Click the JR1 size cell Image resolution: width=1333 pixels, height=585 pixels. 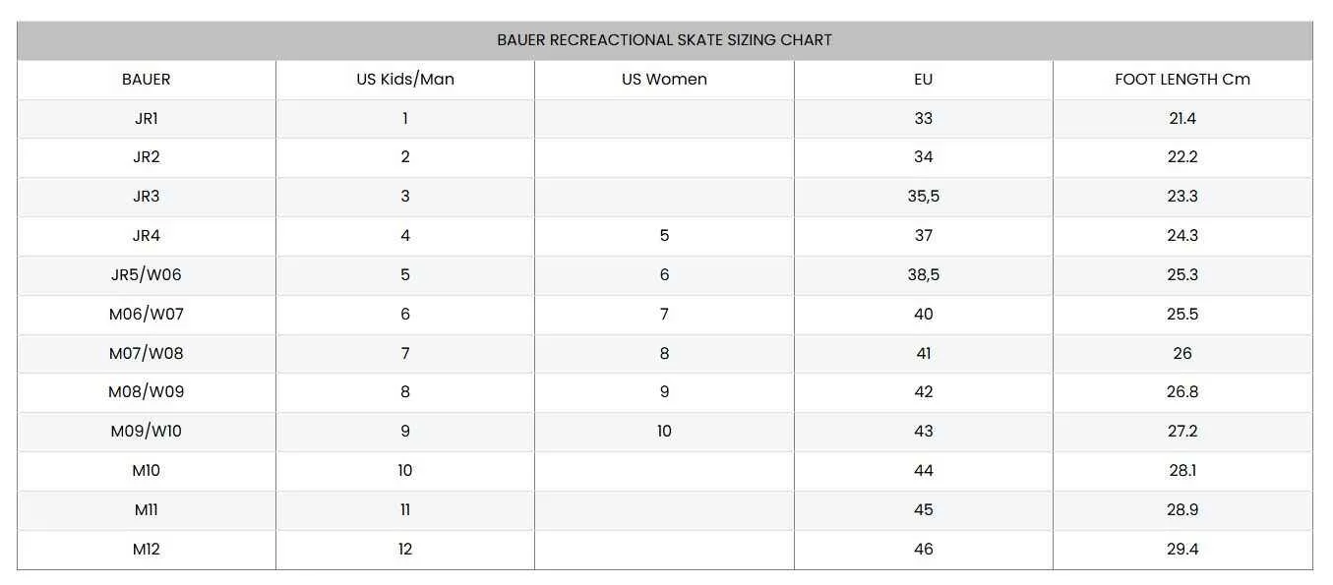pos(146,118)
